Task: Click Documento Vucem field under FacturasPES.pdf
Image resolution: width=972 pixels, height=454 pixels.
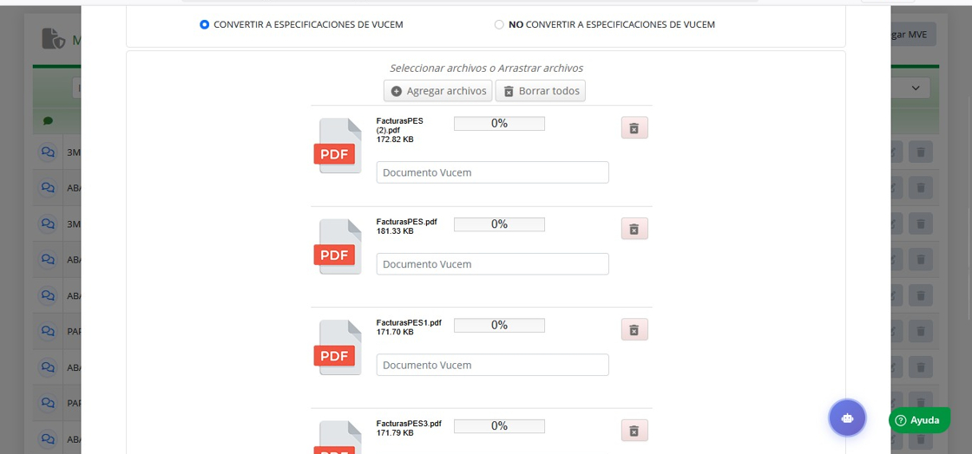Action: coord(492,264)
